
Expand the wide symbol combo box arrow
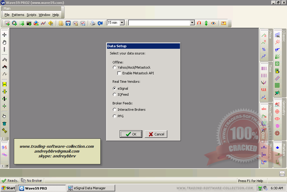click(x=192, y=23)
